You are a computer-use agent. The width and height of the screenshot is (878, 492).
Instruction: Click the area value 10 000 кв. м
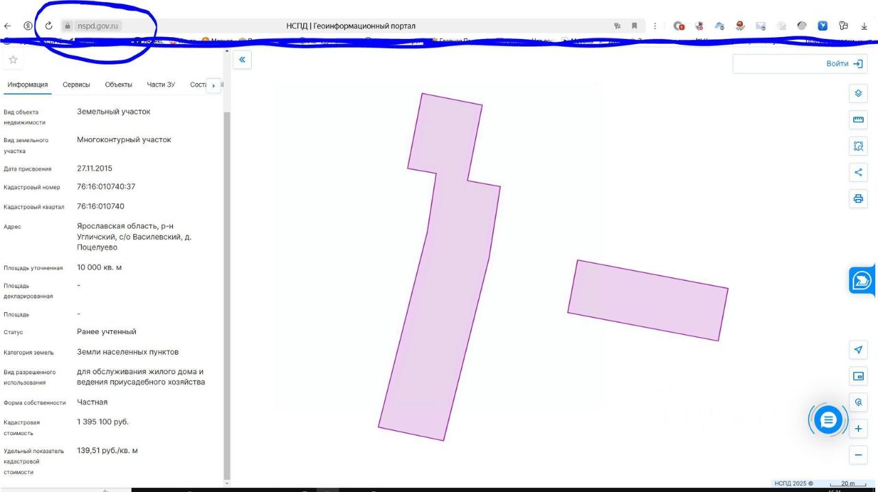click(99, 268)
